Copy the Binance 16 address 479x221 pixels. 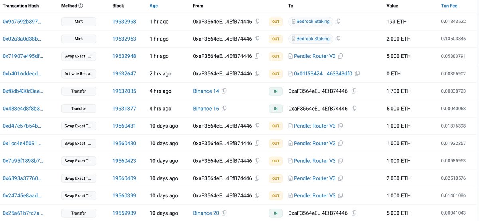[224, 109]
